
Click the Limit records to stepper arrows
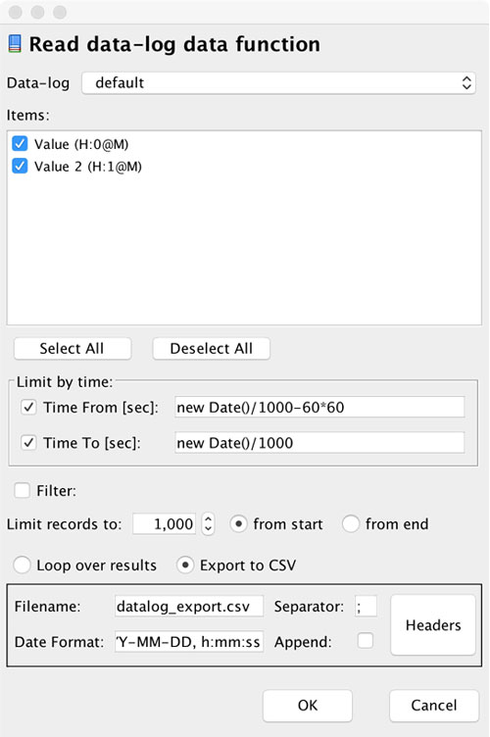tap(208, 523)
